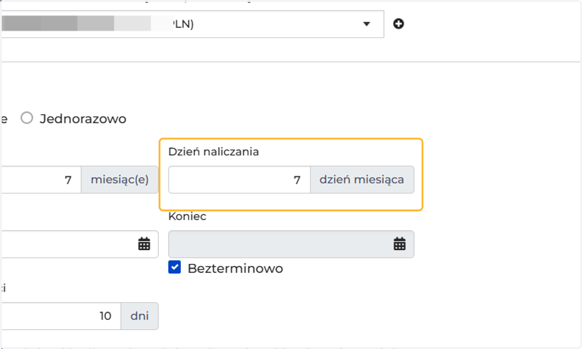Click the Koniec label
This screenshot has width=582, height=349.
pyautogui.click(x=187, y=217)
